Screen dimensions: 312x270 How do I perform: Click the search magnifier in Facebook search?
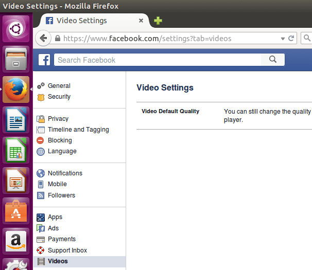[x=273, y=59]
